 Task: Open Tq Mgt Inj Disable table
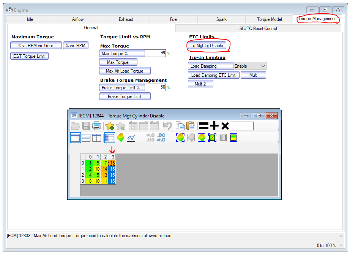pos(207,45)
